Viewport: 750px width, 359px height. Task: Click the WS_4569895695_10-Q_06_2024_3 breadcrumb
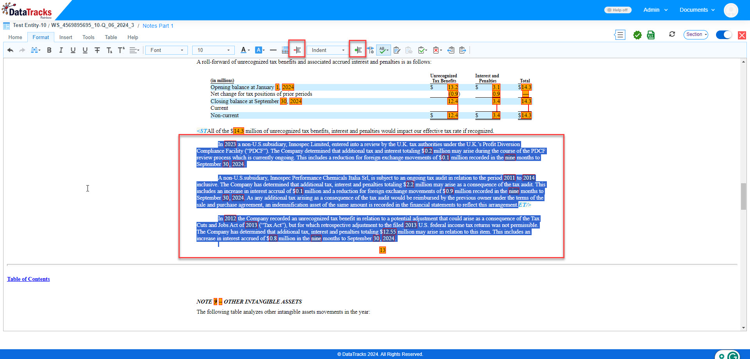click(93, 25)
